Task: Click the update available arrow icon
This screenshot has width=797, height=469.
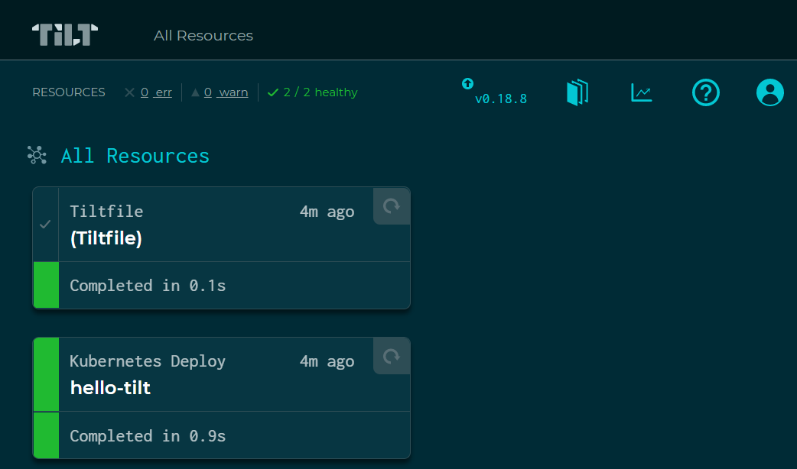Action: (467, 84)
